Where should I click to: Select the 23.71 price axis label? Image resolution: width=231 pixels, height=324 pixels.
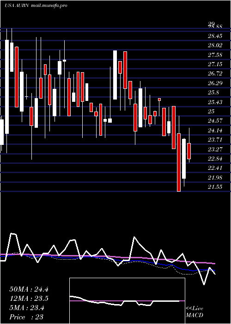tap(215, 140)
